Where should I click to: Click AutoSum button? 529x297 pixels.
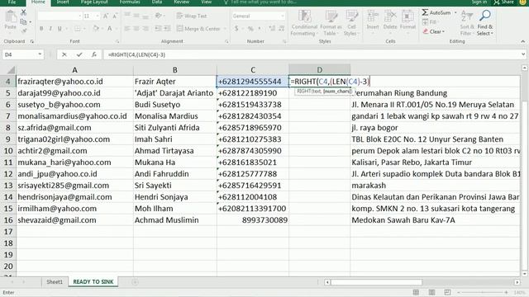[436, 12]
